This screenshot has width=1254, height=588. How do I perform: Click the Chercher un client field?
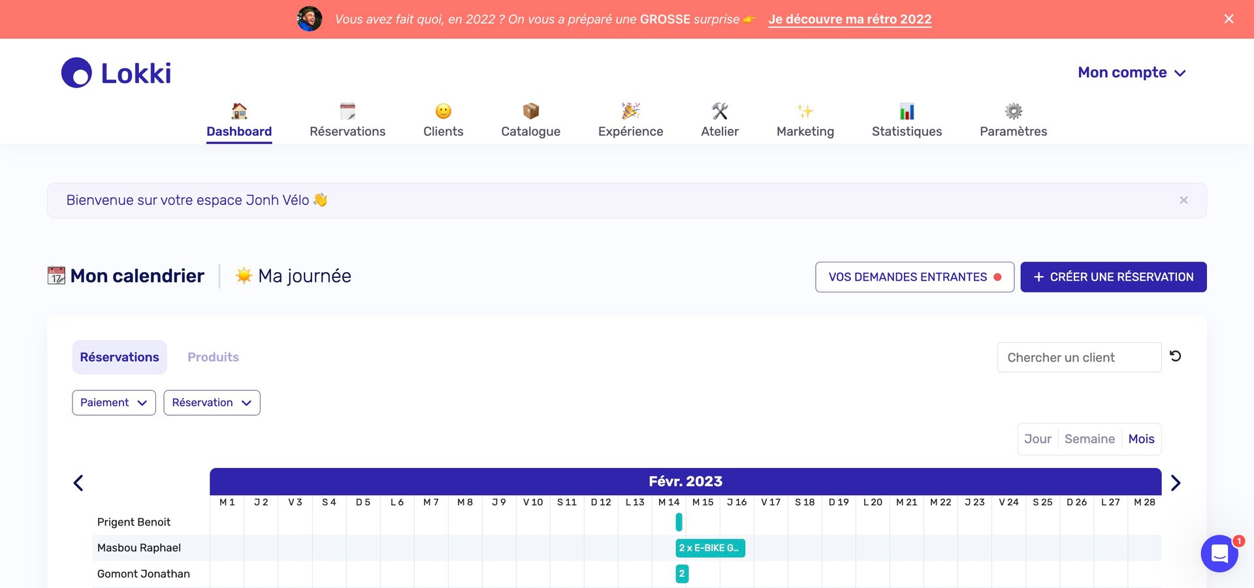[1079, 358]
